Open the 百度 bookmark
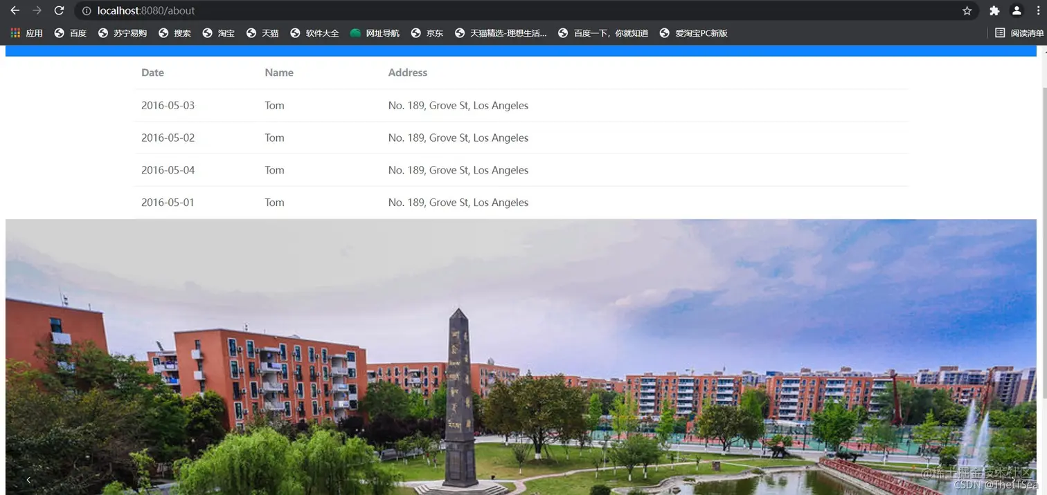 [71, 33]
